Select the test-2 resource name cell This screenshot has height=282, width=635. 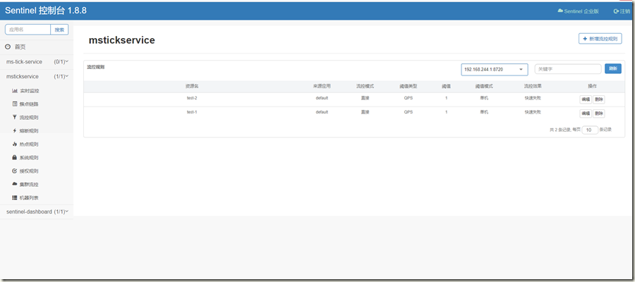191,98
